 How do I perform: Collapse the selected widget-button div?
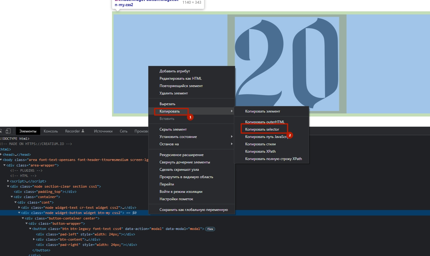[x=19, y=213]
